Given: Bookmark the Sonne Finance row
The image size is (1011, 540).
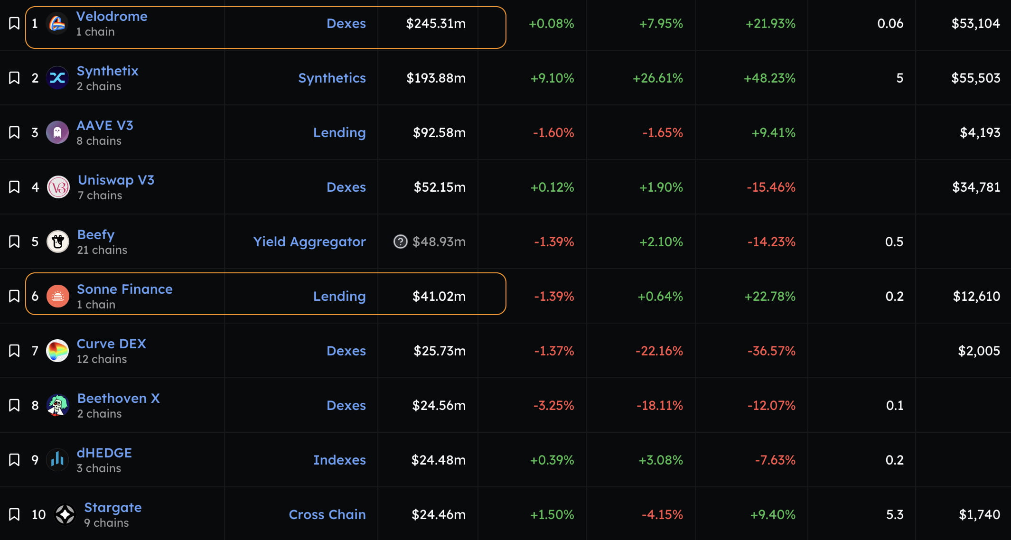Looking at the screenshot, I should click(14, 296).
